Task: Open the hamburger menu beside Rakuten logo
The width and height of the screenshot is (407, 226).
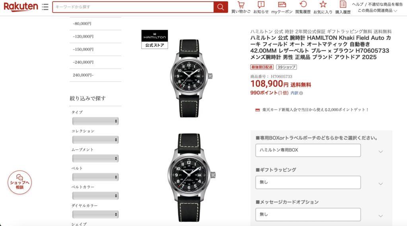Action: point(45,7)
